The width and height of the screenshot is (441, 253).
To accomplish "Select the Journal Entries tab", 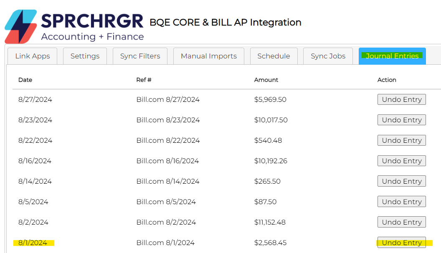I will click(392, 56).
